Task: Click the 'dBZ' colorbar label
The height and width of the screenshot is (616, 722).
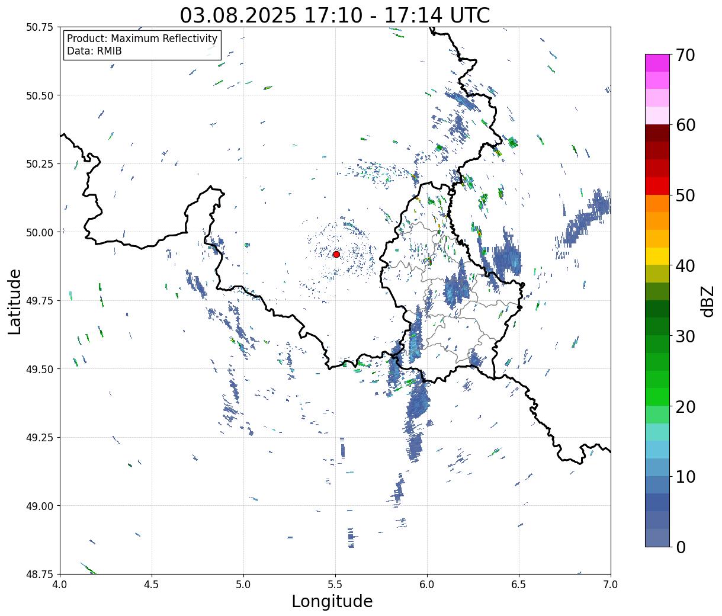Action: click(x=707, y=300)
